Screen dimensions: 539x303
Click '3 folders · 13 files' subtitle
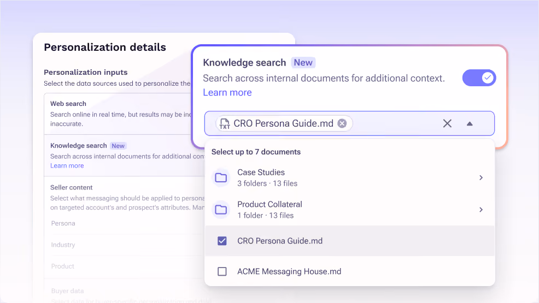267,183
